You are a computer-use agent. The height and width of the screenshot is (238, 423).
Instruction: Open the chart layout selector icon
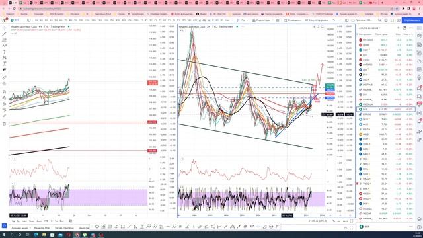coord(346,20)
